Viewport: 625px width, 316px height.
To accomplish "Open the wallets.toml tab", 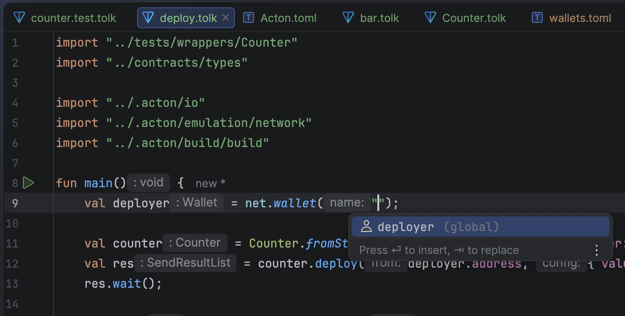I will tap(579, 18).
